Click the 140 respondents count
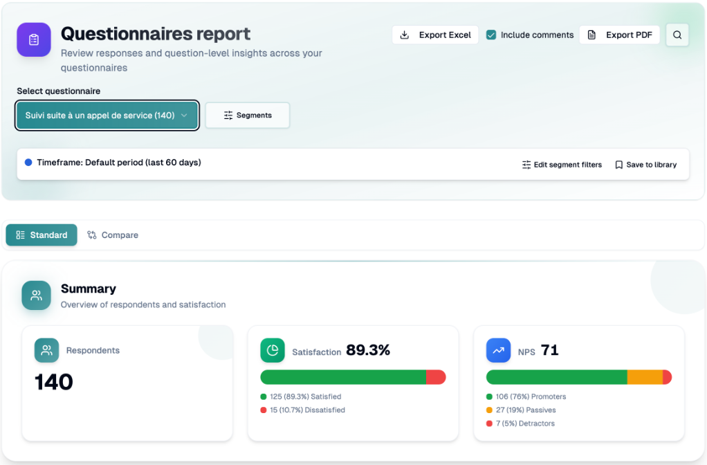 (54, 382)
